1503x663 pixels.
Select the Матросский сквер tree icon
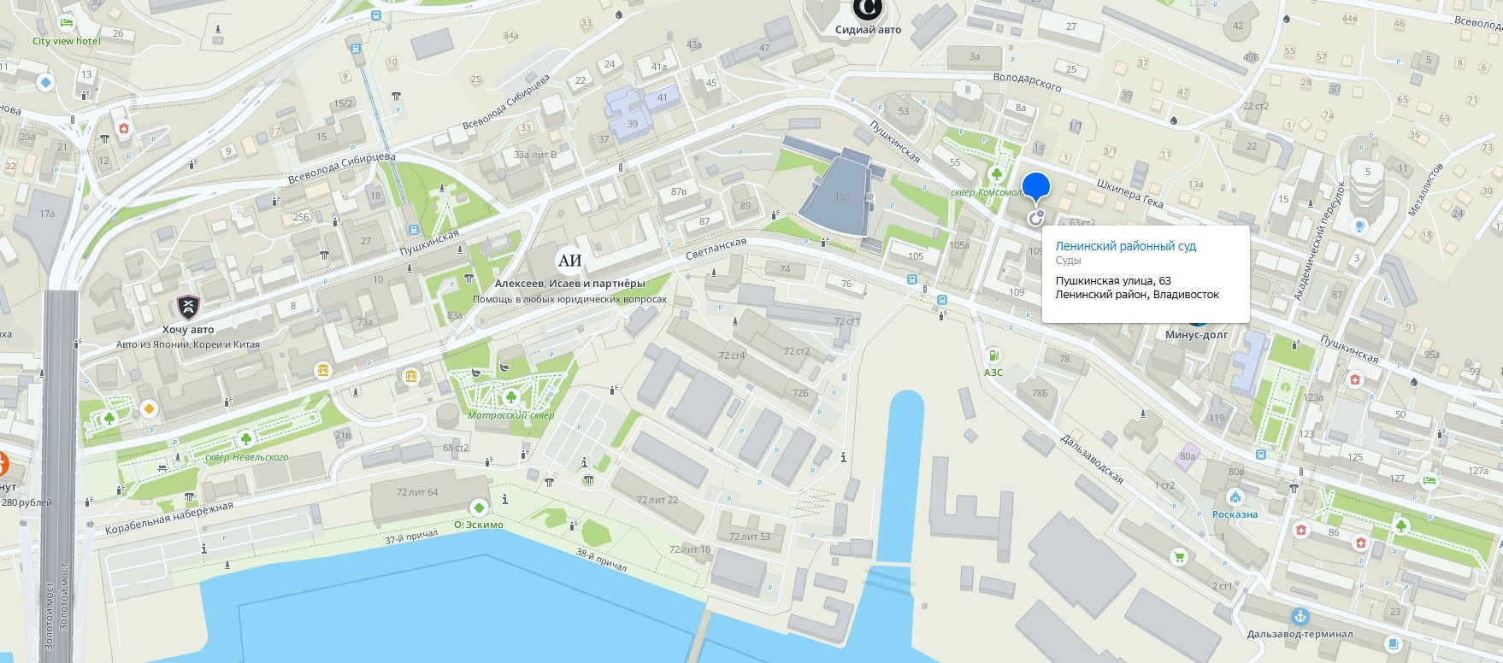point(510,396)
